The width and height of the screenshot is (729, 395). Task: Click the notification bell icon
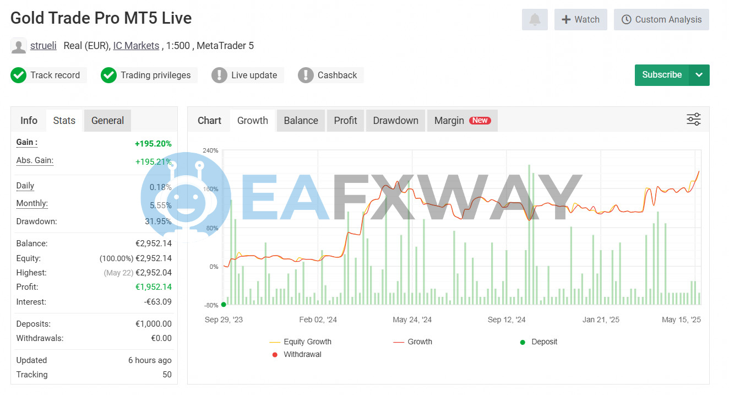point(535,20)
